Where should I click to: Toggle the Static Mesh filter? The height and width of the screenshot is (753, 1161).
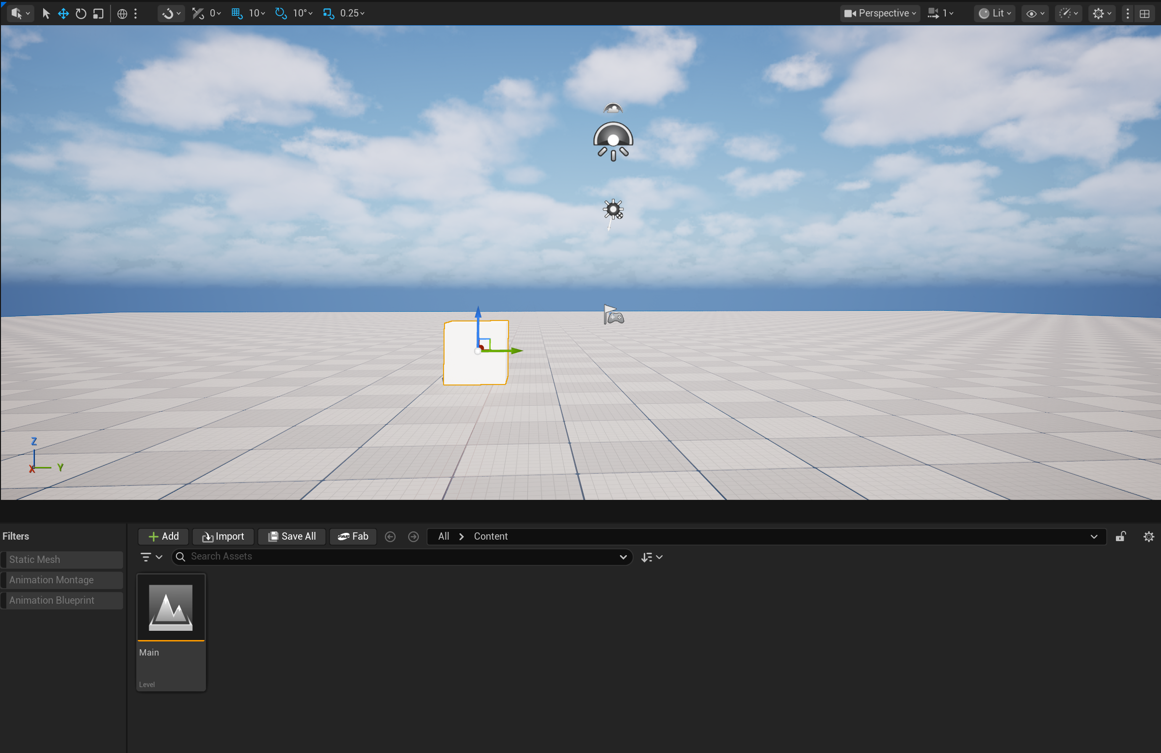[x=62, y=559]
